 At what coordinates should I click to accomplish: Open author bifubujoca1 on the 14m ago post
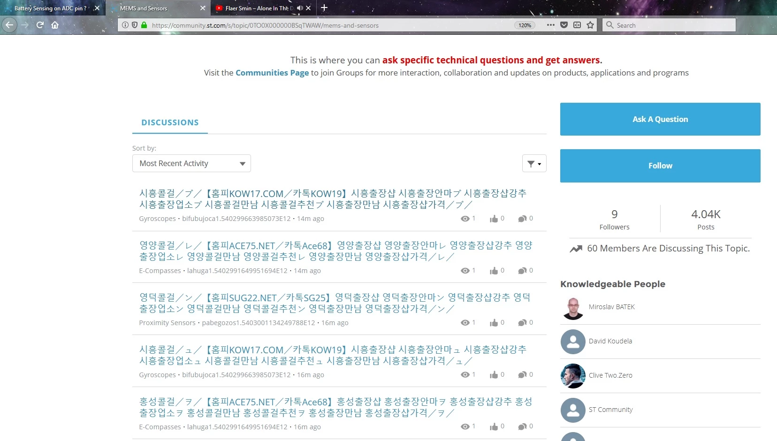(236, 219)
